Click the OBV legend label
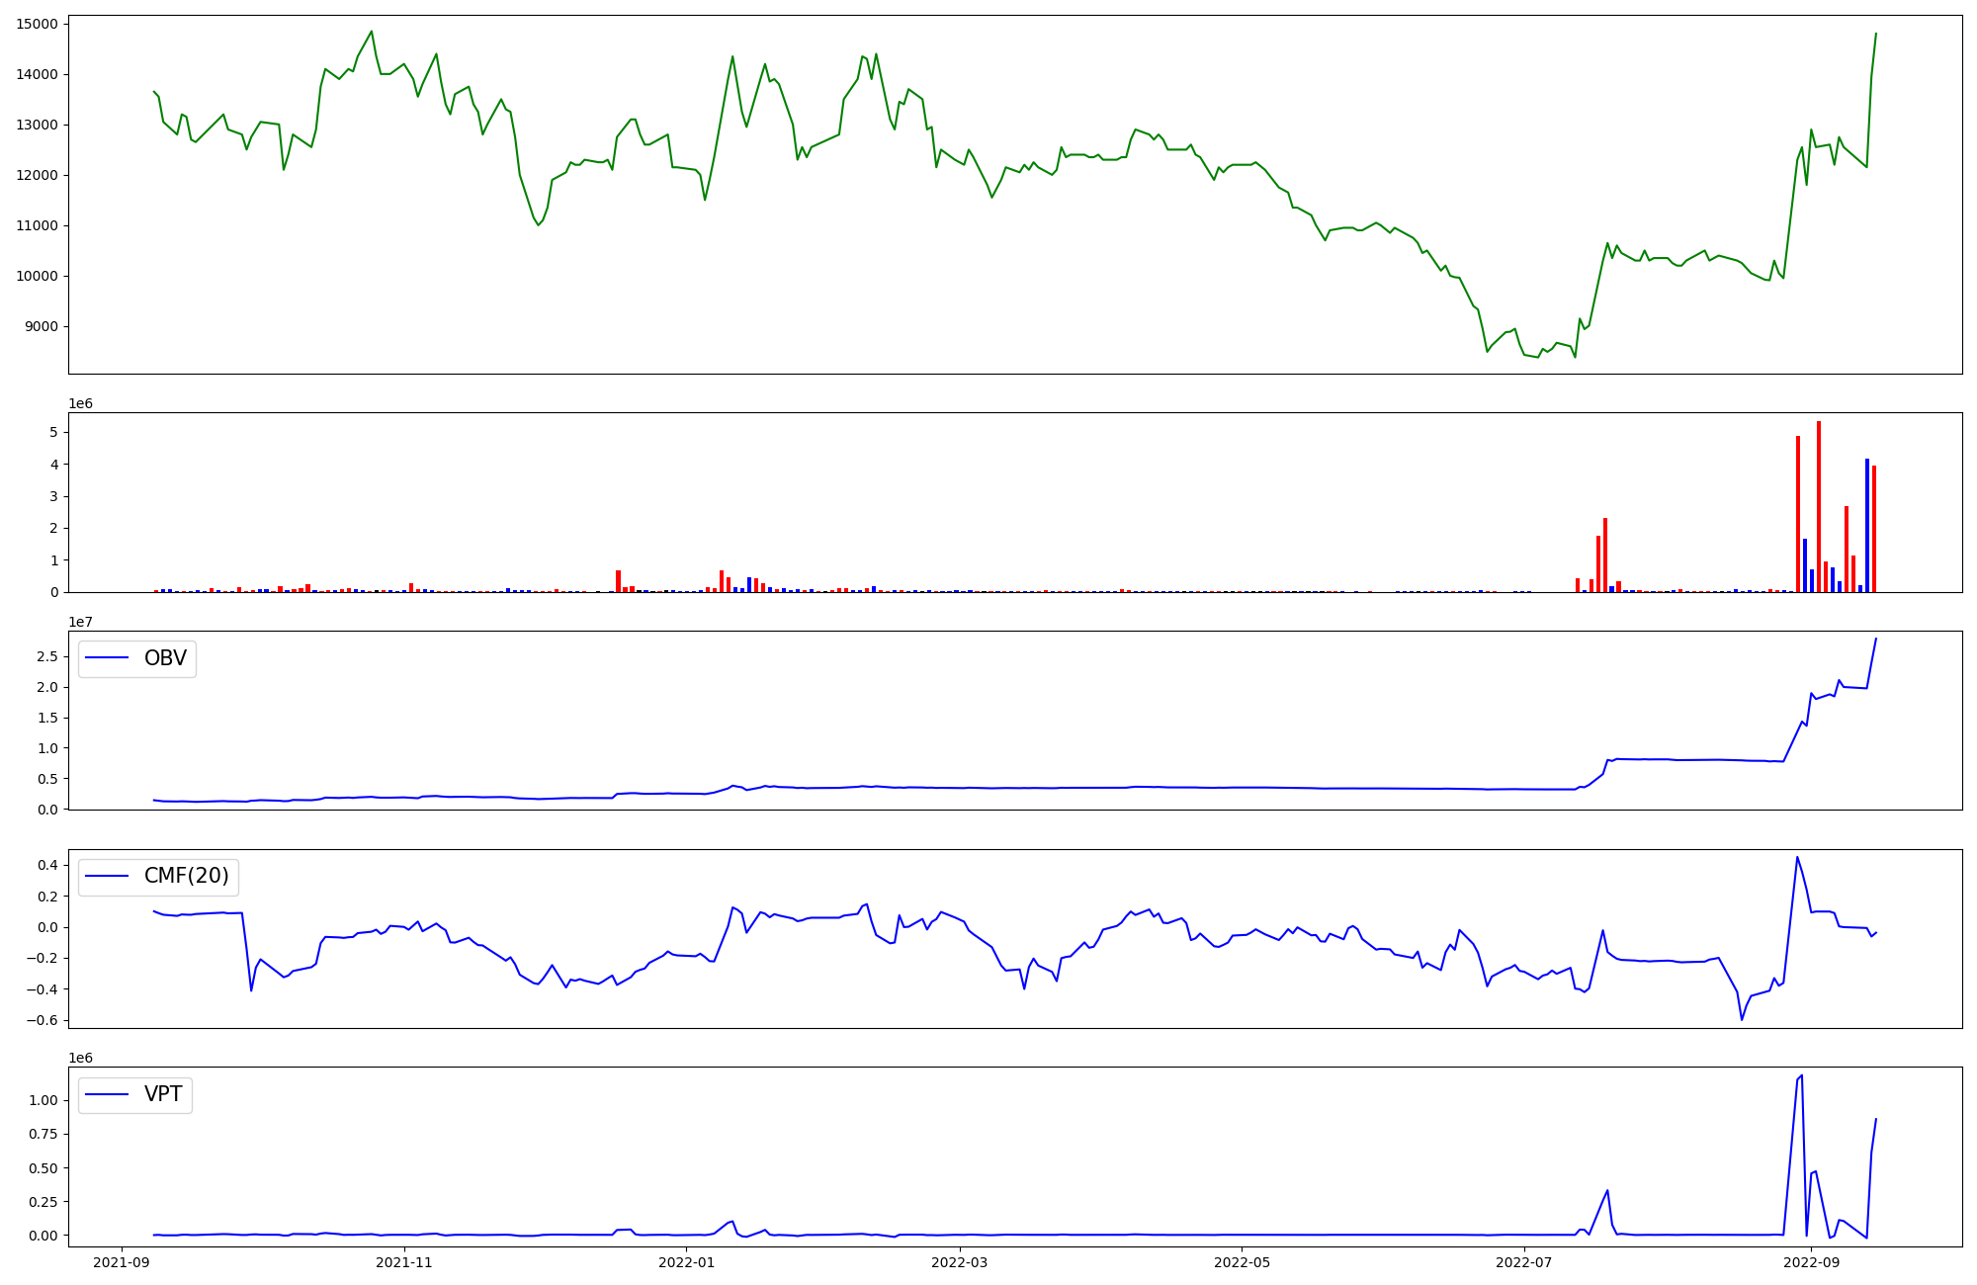 tap(165, 658)
